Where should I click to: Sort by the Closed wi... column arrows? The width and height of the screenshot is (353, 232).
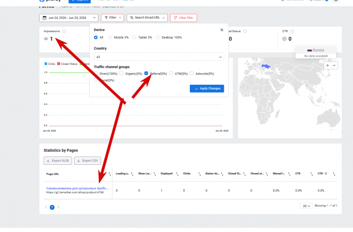click(267, 174)
